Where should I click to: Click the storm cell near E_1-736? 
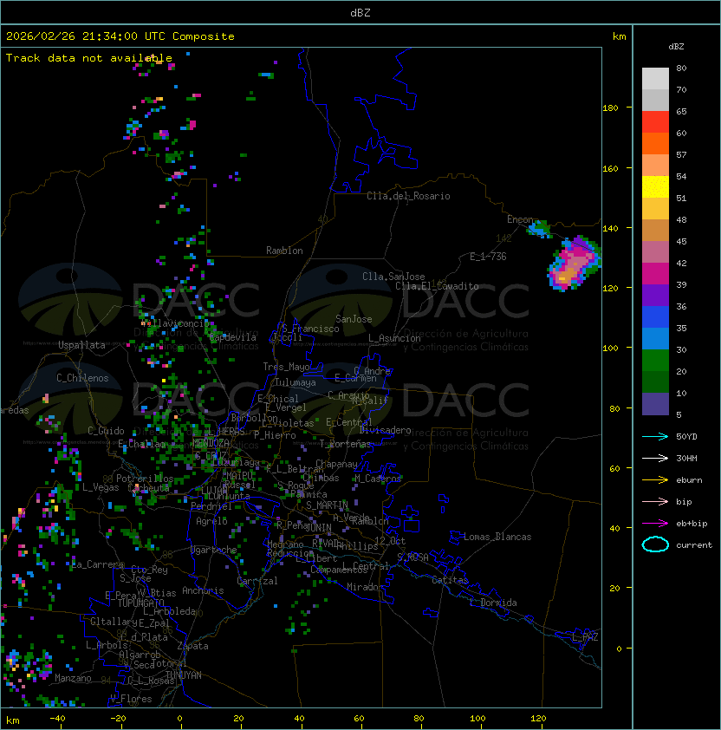(572, 264)
